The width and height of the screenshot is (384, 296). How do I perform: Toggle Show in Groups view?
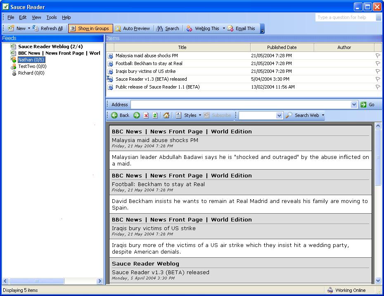[90, 28]
